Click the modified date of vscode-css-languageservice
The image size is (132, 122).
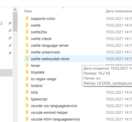[119, 106]
